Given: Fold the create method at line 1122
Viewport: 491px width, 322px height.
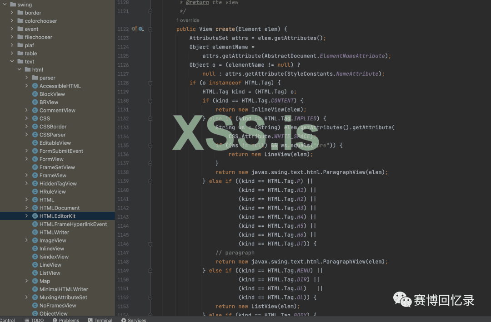Looking at the screenshot, I should tap(150, 29).
